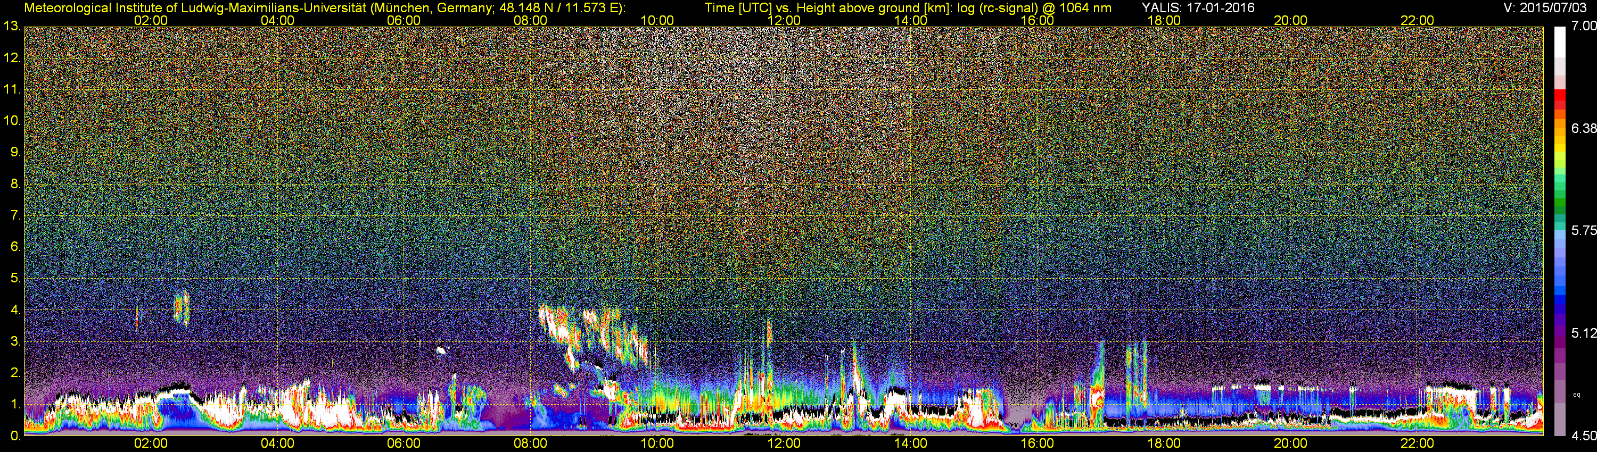Image resolution: width=1597 pixels, height=452 pixels.
Task: Click the 02:00 label on the bottom time axis
Action: pos(151,443)
